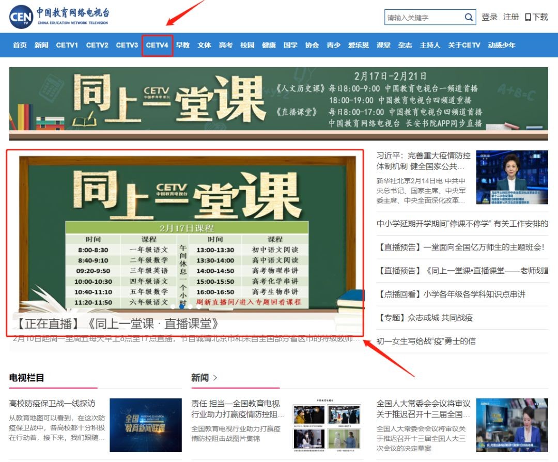Select the highlighted carousel dot indicator
Viewport: 558px width, 462px height.
coord(182,306)
